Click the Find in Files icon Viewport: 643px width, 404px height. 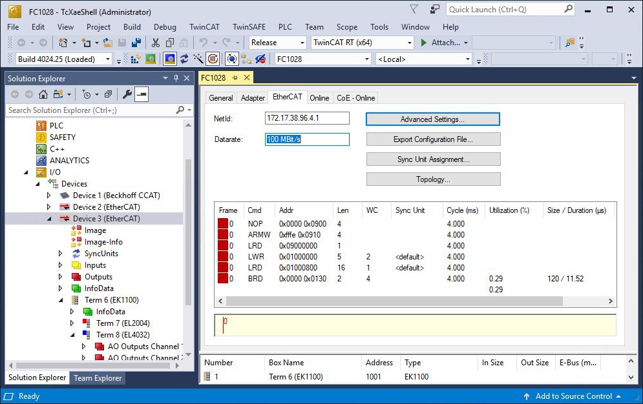(x=569, y=43)
